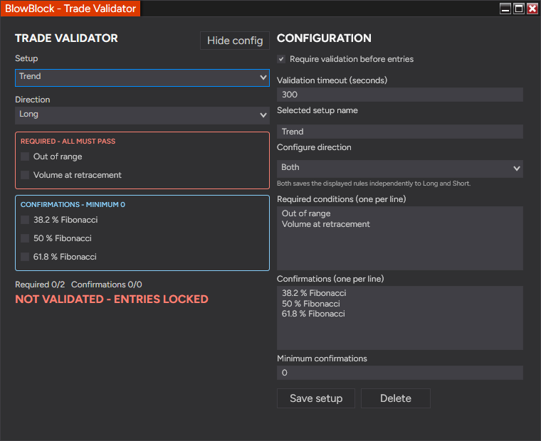Click the Confirmations text area
The width and height of the screenshot is (541, 441).
(400, 318)
